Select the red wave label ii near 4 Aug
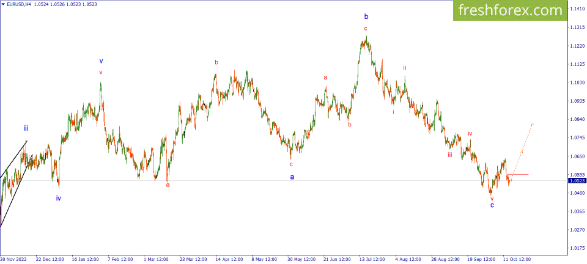Image resolution: width=587 pixels, height=264 pixels. click(405, 68)
